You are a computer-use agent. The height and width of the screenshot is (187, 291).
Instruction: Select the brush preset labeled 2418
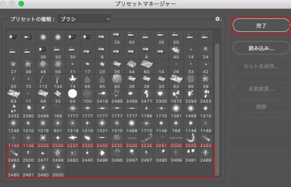101,94
